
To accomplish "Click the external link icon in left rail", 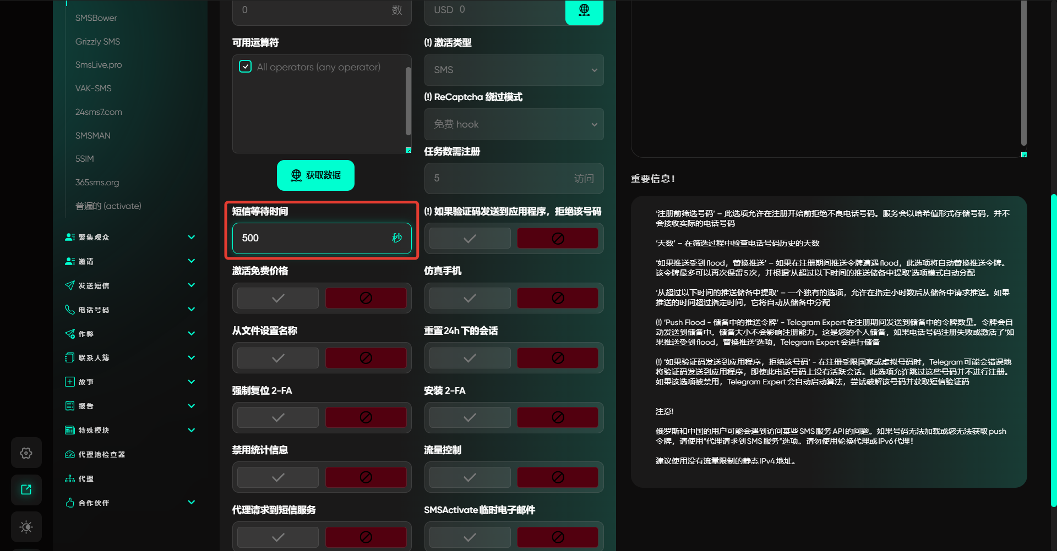I will pos(26,490).
